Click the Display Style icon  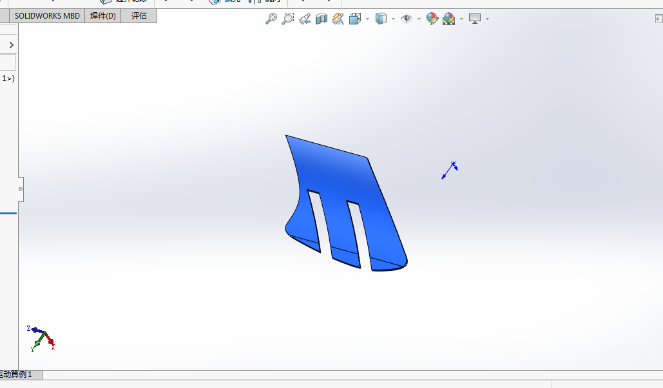pos(381,19)
